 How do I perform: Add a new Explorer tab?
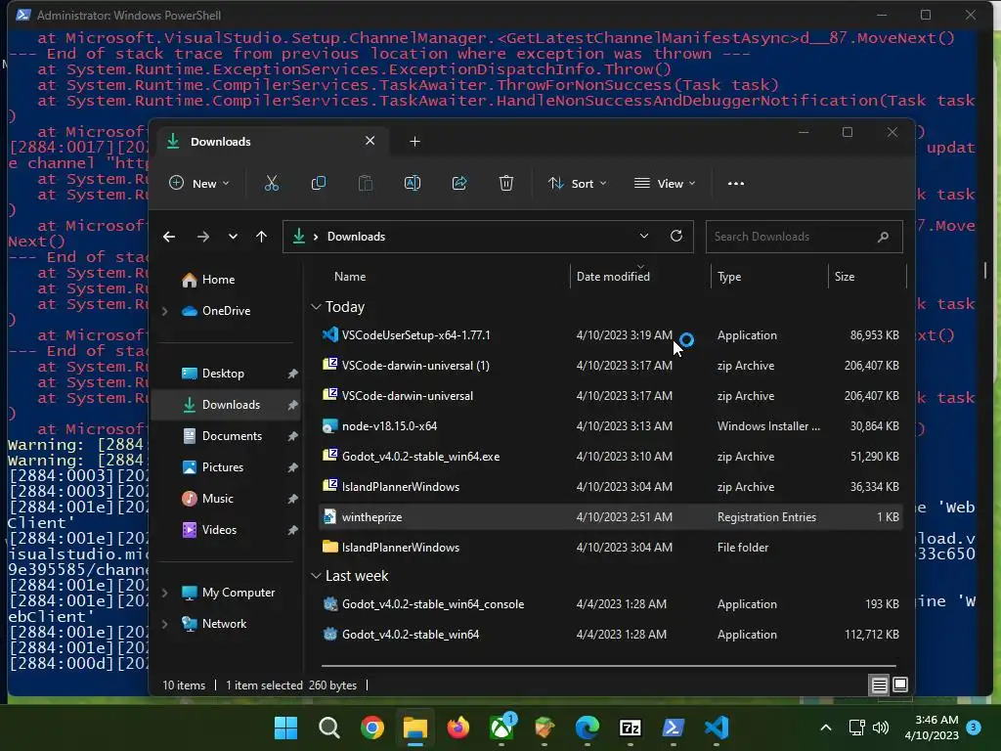coord(414,142)
